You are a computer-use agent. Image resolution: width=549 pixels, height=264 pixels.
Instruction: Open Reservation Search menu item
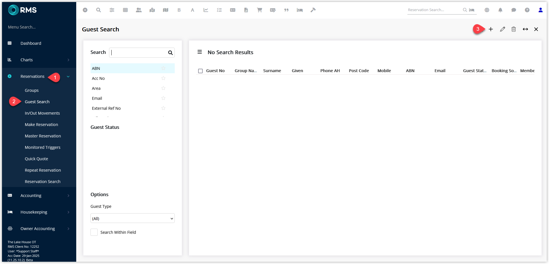click(43, 182)
